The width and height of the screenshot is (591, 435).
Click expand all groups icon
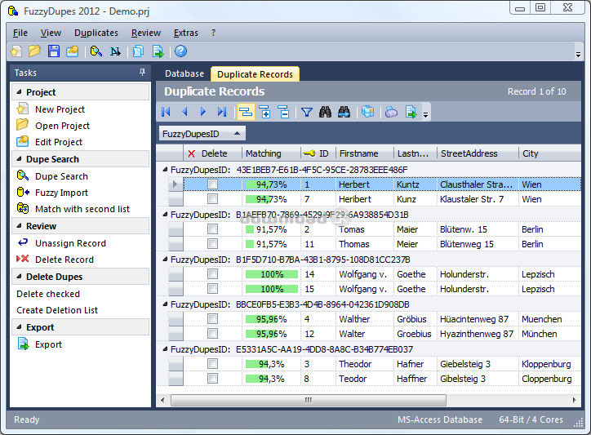[x=265, y=112]
